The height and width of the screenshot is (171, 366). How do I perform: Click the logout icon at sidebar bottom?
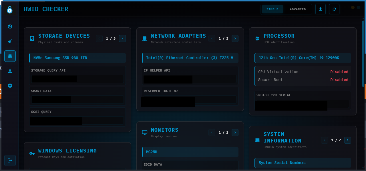coord(10,160)
